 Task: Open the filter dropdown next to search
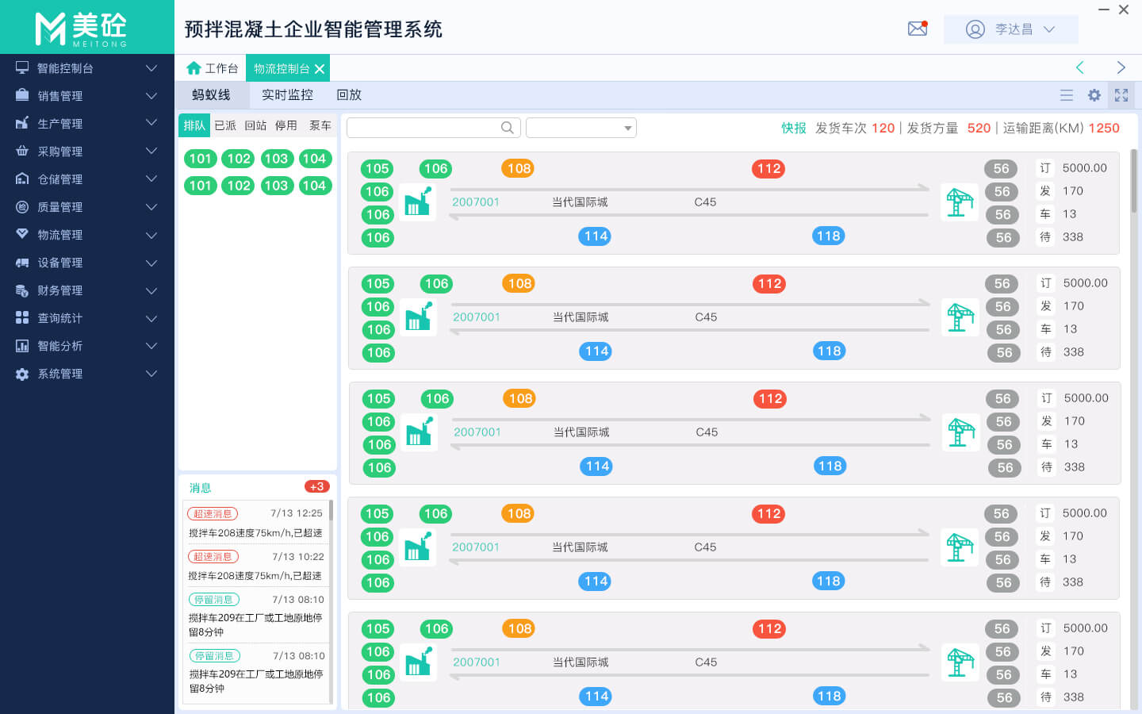click(581, 128)
